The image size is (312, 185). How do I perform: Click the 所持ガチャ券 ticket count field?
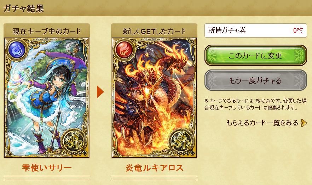tap(255, 30)
